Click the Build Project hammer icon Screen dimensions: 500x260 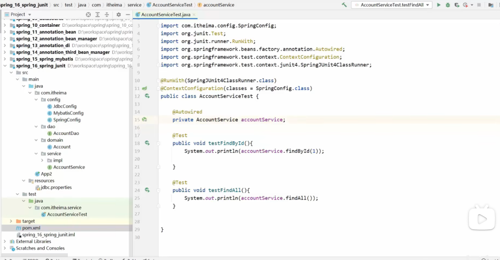(345, 5)
